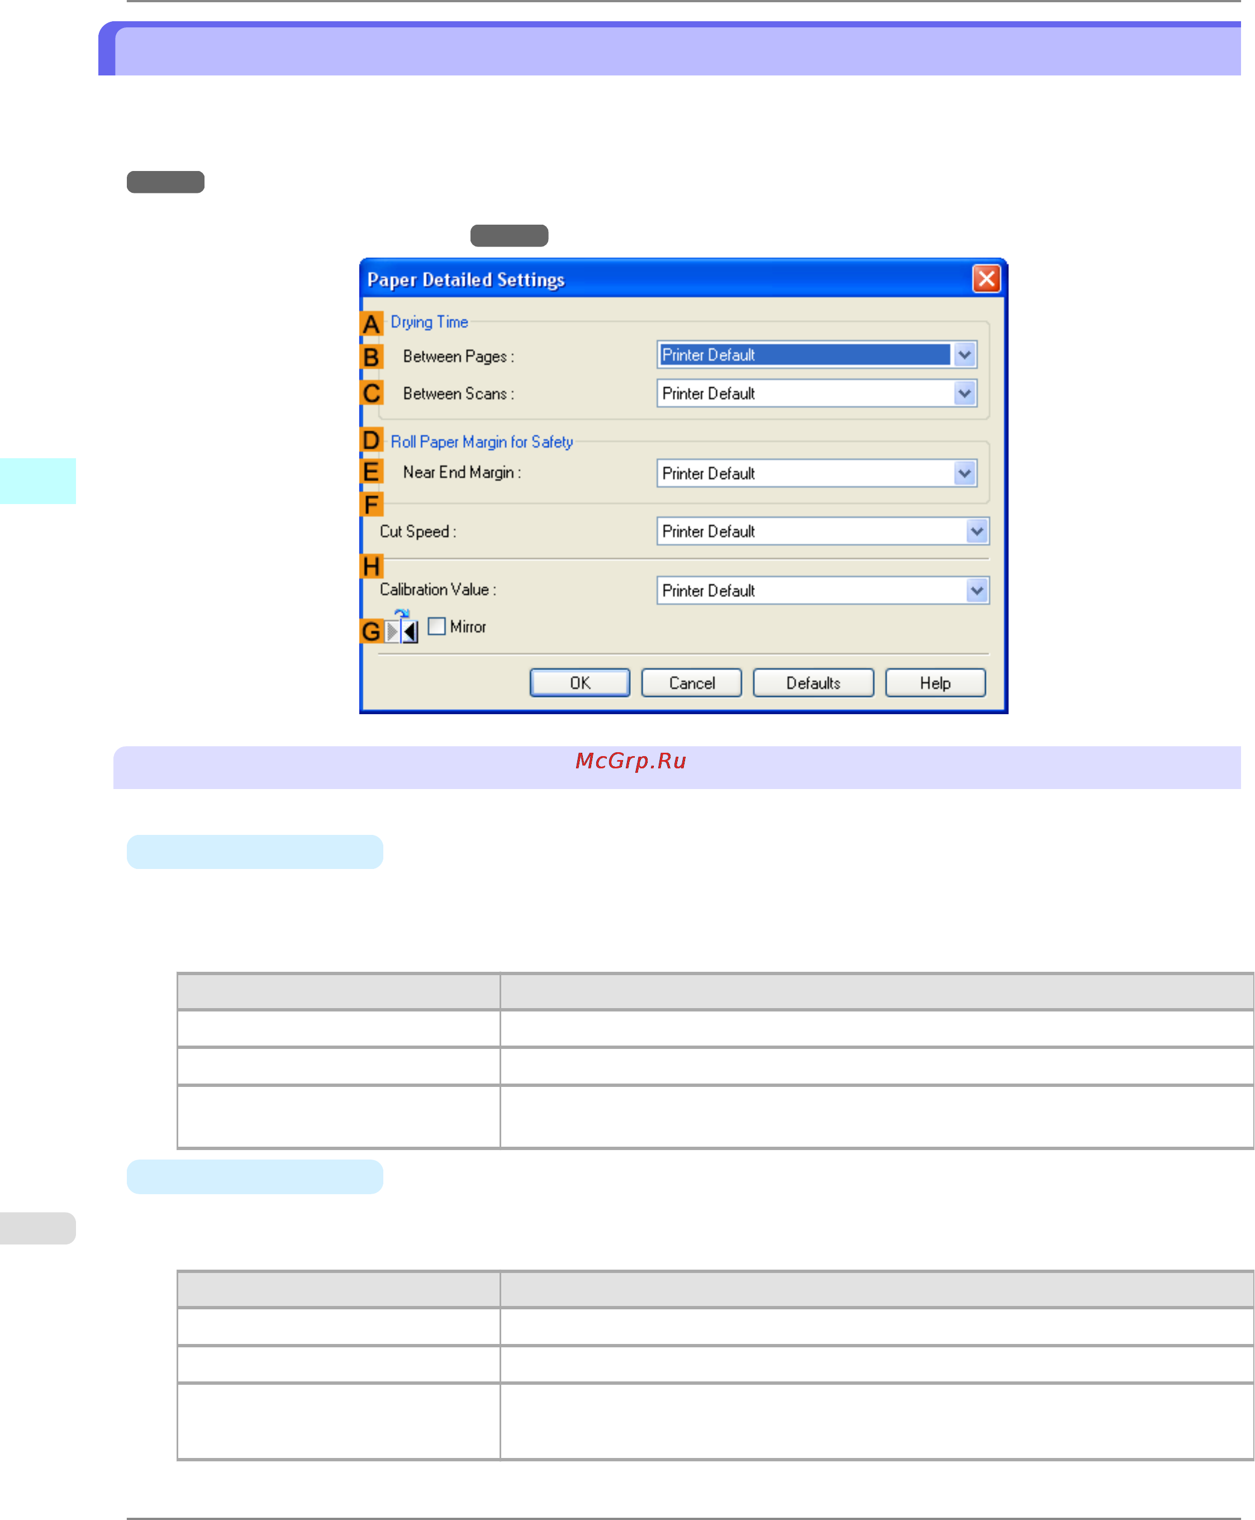Click the Cancel button
This screenshot has width=1255, height=1520.
(x=691, y=683)
